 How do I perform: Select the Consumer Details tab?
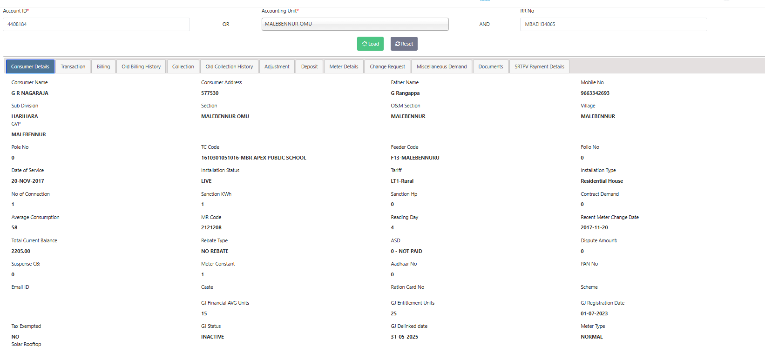[x=30, y=67]
